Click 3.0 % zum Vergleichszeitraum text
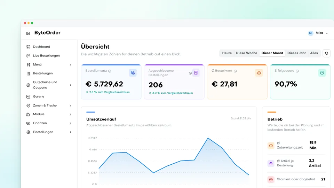 [x=173, y=93]
